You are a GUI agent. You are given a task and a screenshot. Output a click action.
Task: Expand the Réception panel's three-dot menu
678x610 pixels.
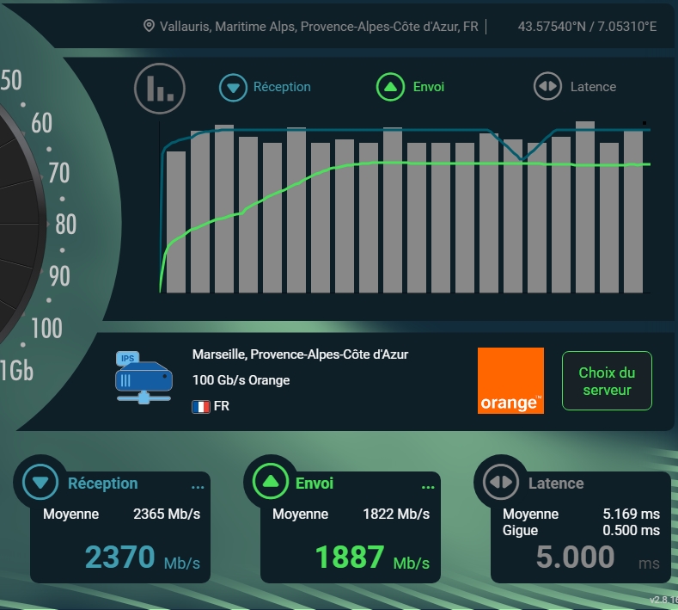198,486
